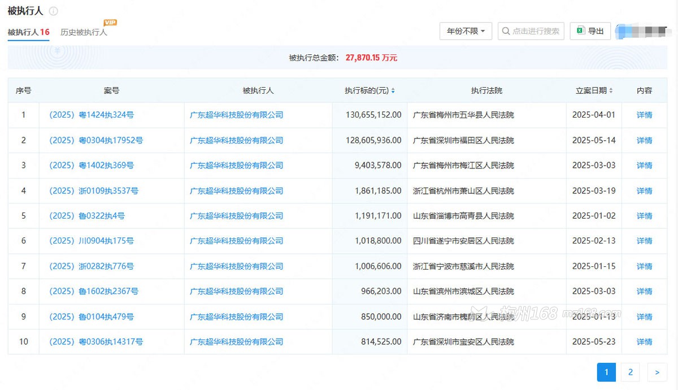Image resolution: width=678 pixels, height=390 pixels.
Task: Click the 被执行人 column header
Action: tap(258, 90)
